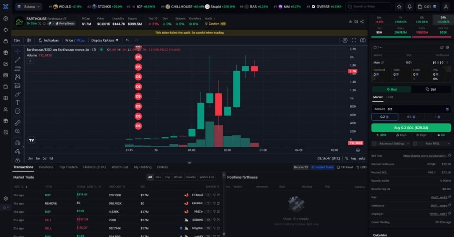Select the chart pattern drawing tool
The height and width of the screenshot is (237, 454).
pyautogui.click(x=18, y=77)
